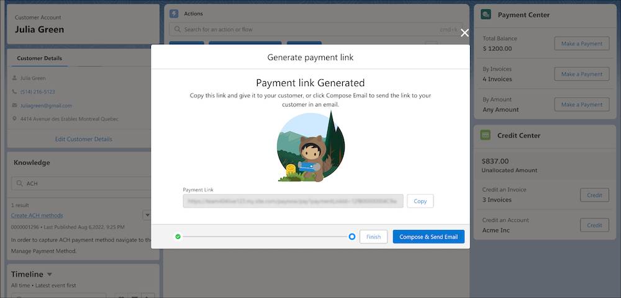
Task: Credit an Invoice button
Action: 594,195
